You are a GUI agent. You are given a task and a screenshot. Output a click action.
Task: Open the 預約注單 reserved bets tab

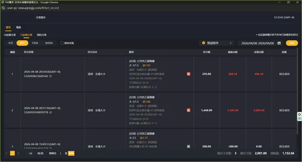click(42, 35)
